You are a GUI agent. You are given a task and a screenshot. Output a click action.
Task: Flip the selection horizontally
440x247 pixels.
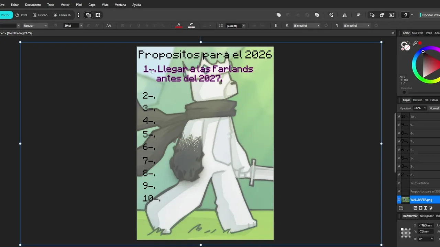pyautogui.click(x=344, y=15)
